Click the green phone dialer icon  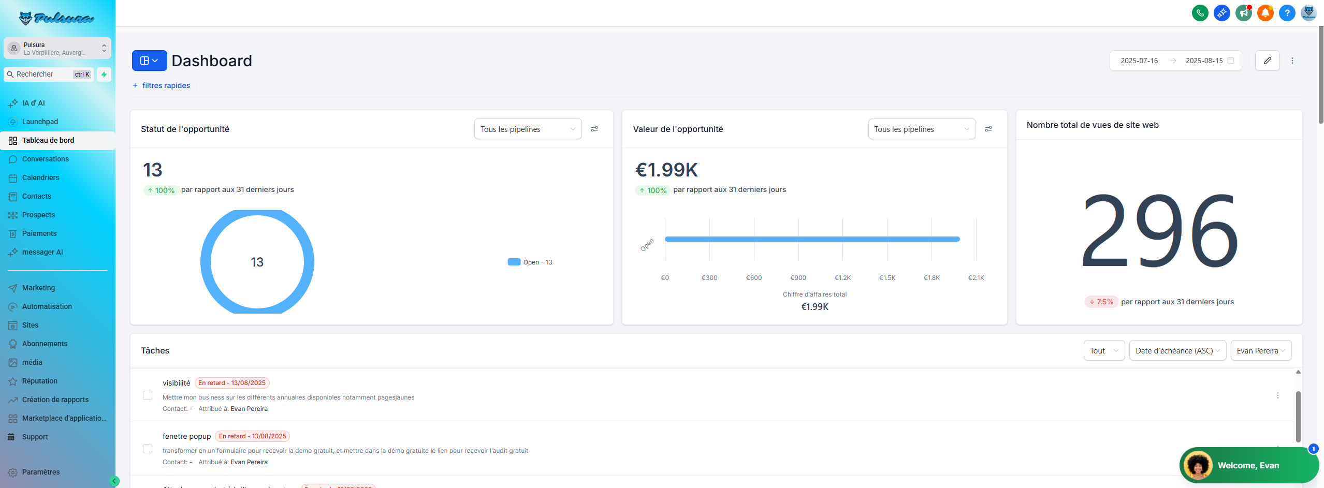click(1200, 13)
